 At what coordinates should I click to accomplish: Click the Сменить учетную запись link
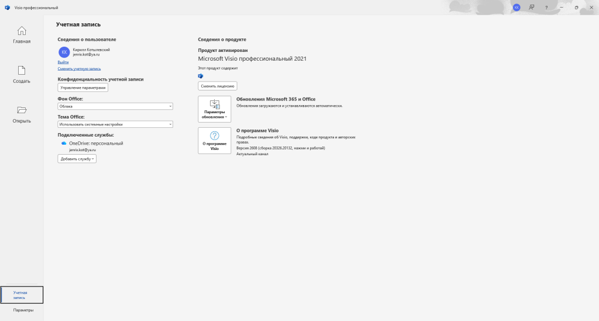click(x=79, y=69)
